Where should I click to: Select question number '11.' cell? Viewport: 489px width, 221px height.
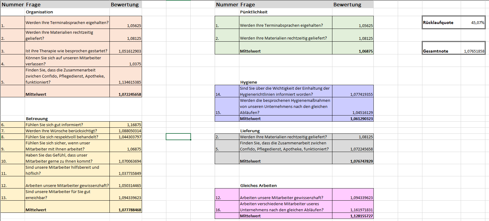click(12, 170)
